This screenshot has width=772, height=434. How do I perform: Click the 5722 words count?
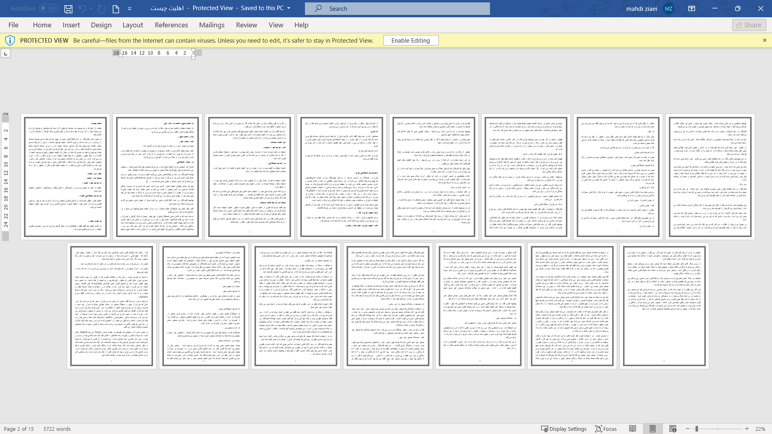(57, 429)
